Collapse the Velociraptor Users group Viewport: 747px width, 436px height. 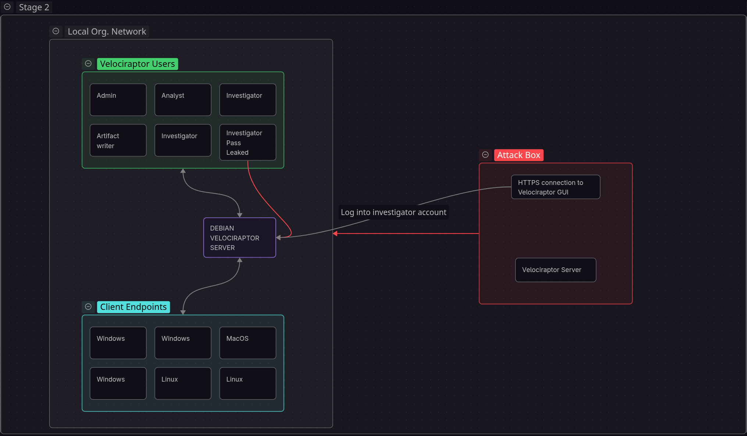[88, 64]
